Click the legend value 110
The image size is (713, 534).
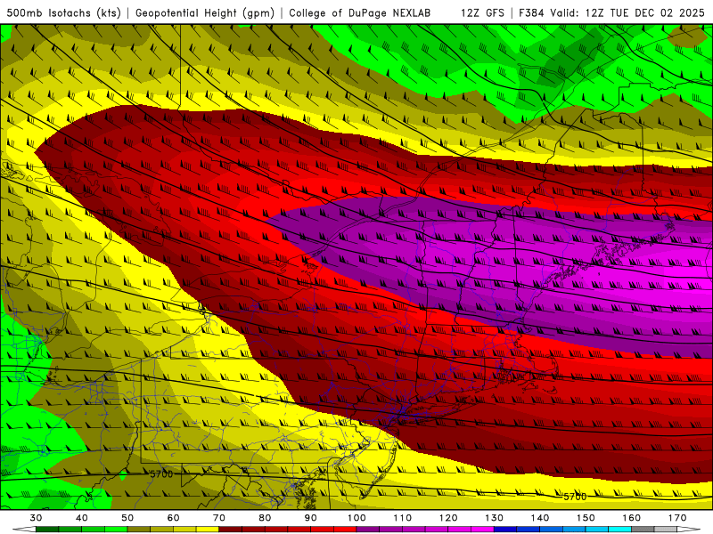click(x=403, y=518)
